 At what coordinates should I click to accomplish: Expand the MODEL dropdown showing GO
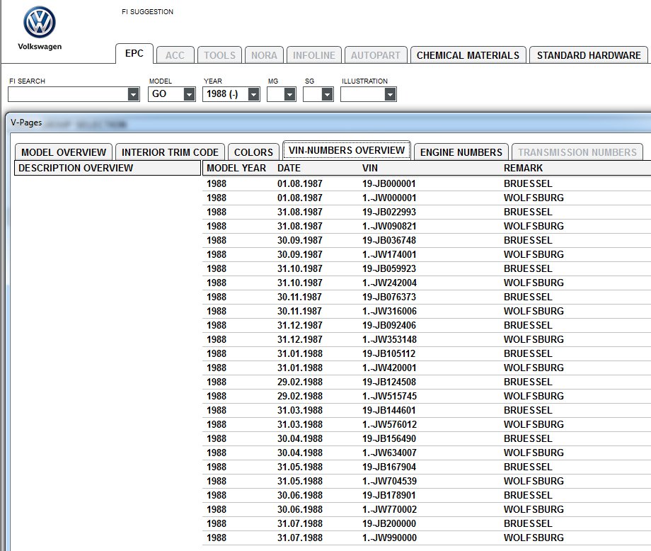pos(190,94)
